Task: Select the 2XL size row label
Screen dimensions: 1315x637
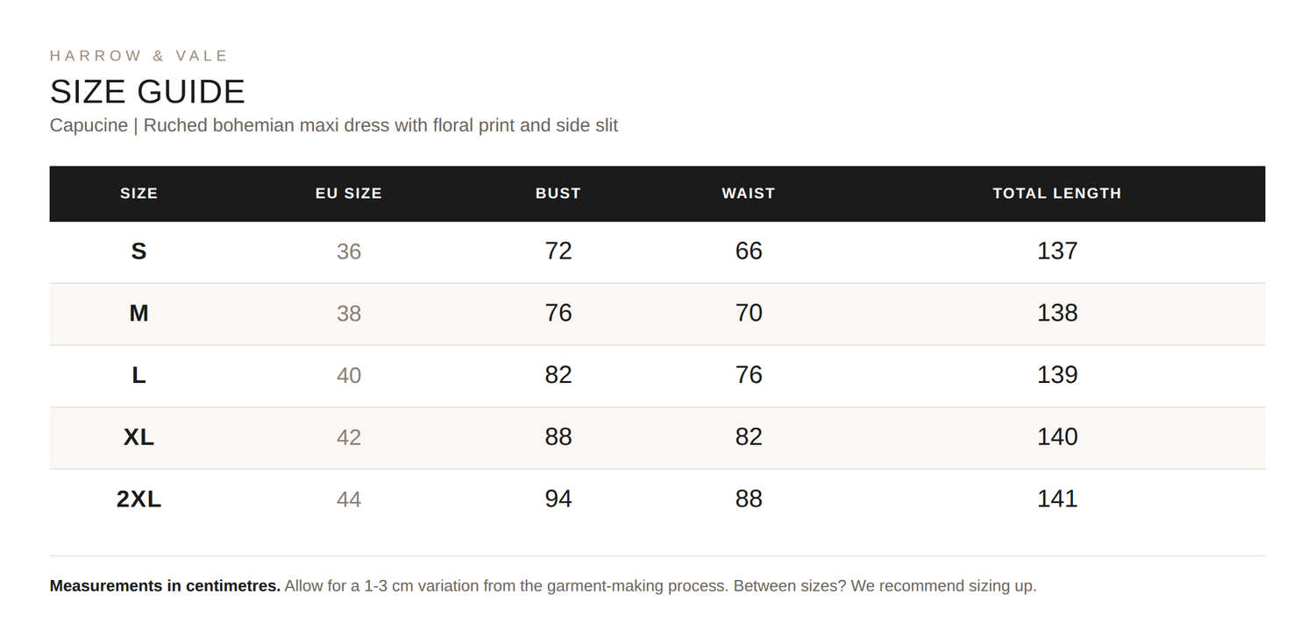Action: 139,499
